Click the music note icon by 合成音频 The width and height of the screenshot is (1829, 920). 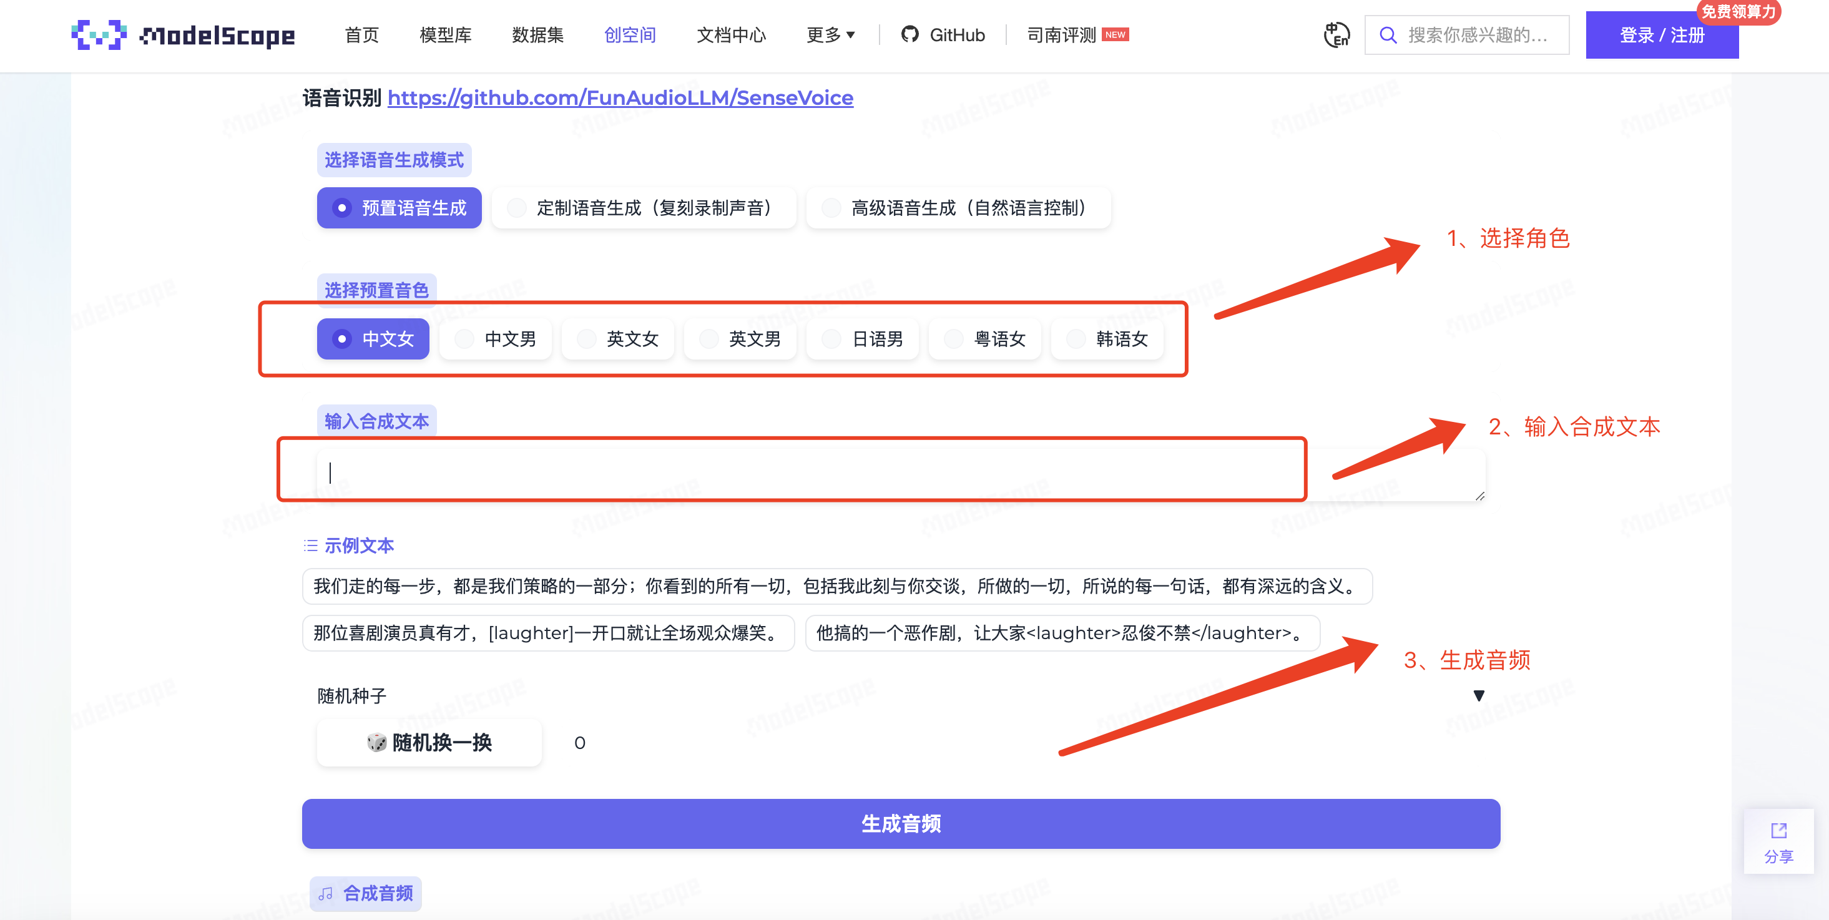326,894
